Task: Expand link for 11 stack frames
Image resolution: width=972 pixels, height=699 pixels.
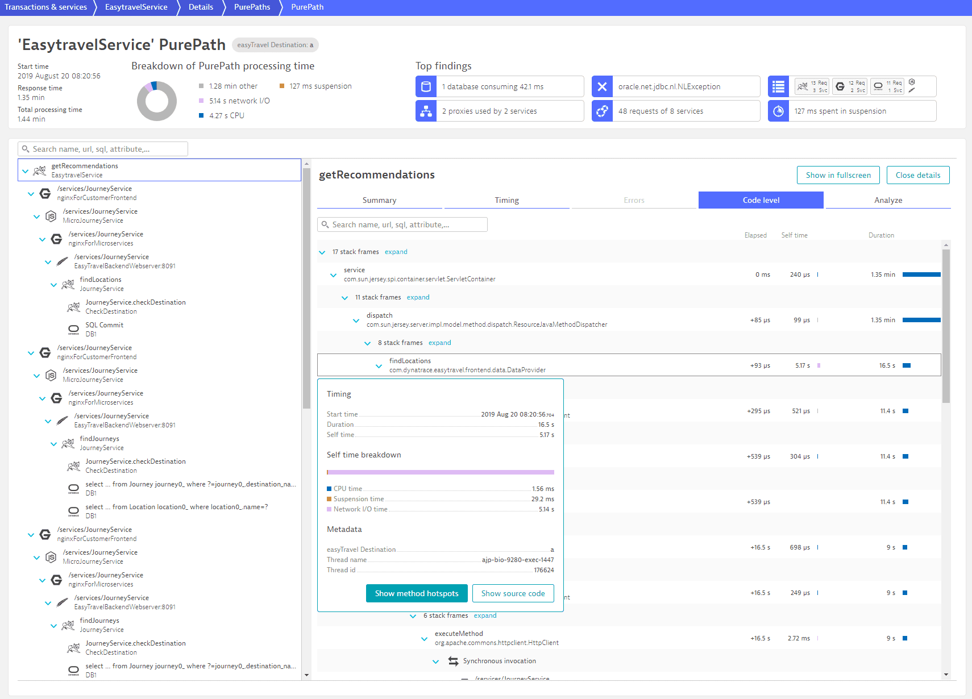Action: (x=418, y=297)
